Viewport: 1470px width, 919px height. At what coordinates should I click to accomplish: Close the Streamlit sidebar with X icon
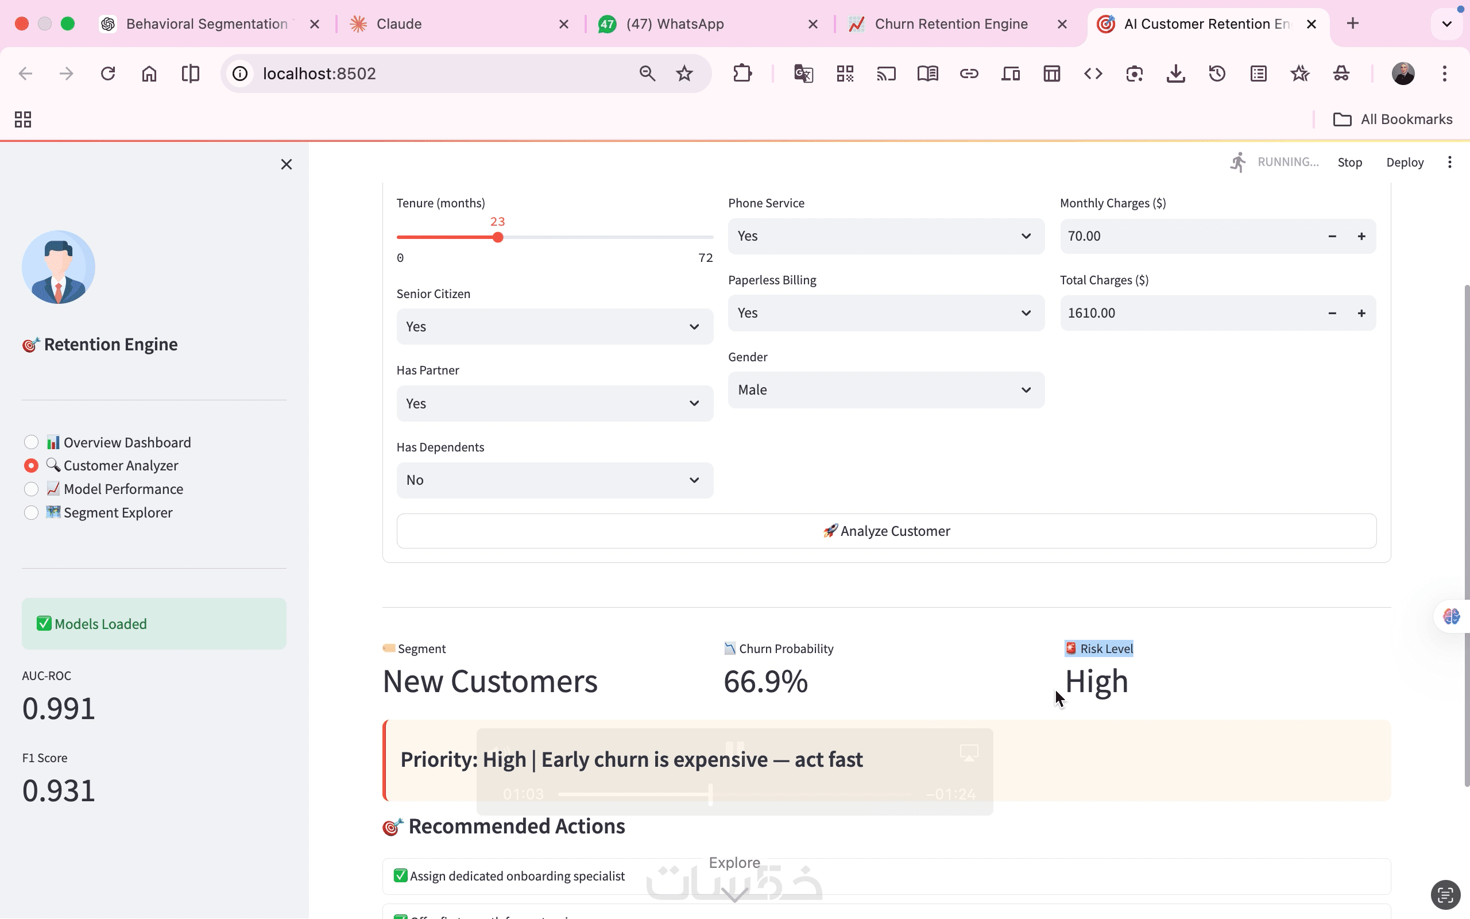tap(286, 164)
